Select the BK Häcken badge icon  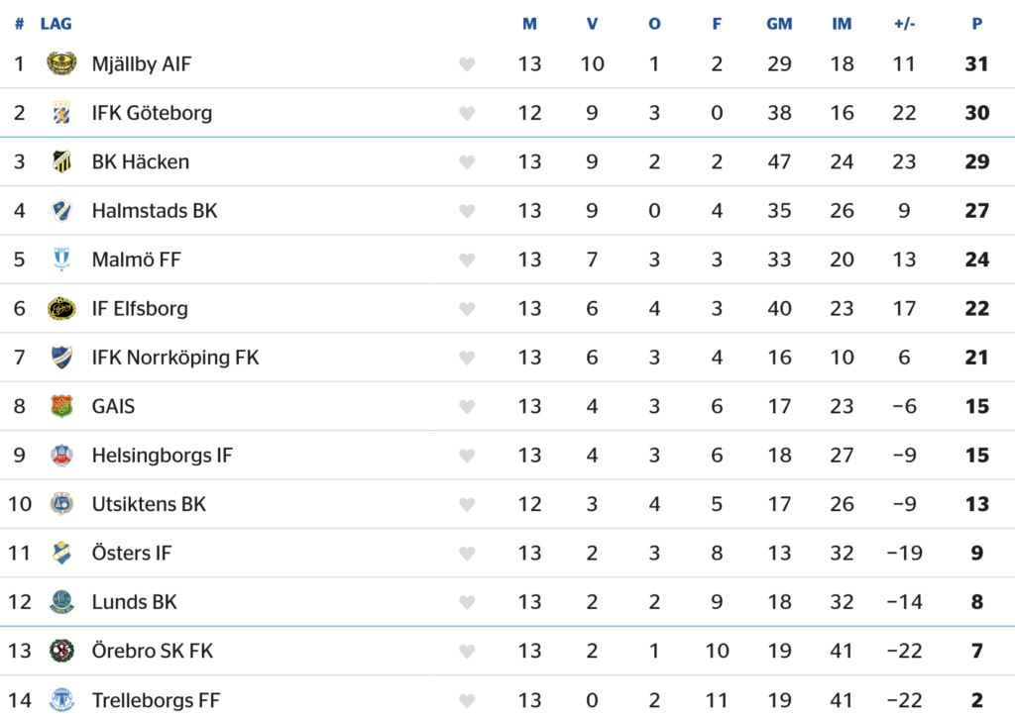61,161
